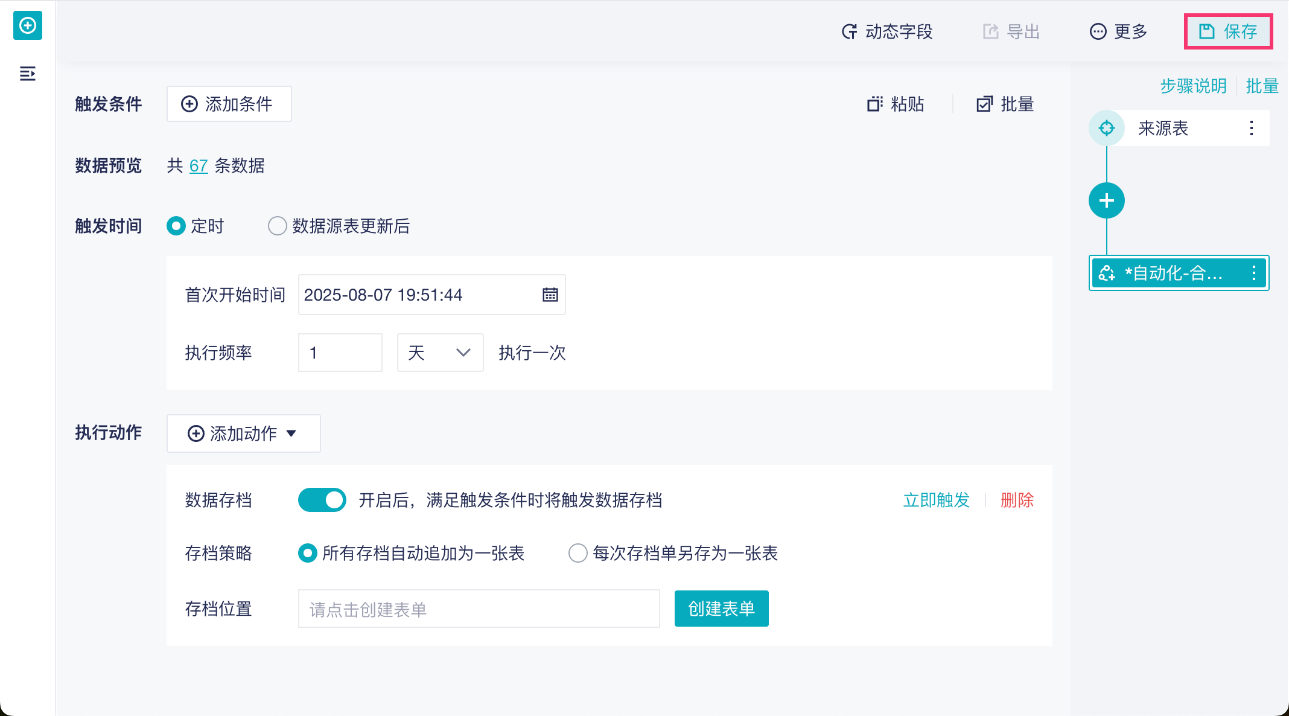Expand the 天 frequency unit dropdown
Image resolution: width=1289 pixels, height=716 pixels.
(x=440, y=353)
